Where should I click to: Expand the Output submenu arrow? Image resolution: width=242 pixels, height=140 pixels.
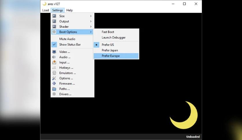coord(91,21)
